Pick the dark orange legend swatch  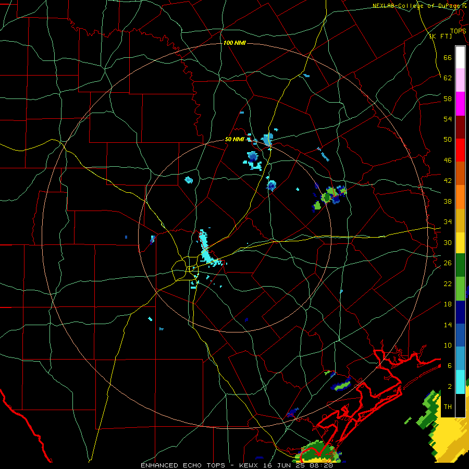tap(460, 174)
